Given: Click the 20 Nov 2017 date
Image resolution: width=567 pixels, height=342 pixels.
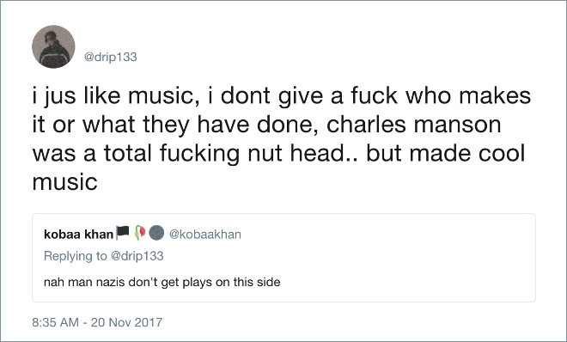Looking at the screenshot, I should 126,321.
